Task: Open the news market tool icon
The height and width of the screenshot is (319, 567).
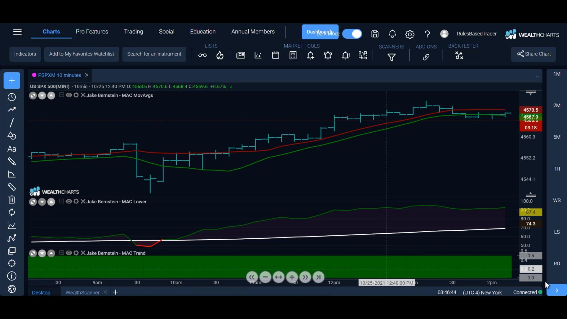Action: [x=241, y=55]
